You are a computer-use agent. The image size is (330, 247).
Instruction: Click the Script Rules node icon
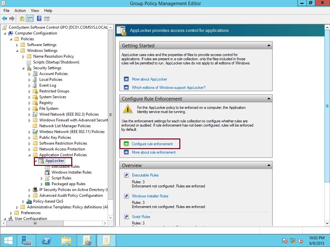click(x=47, y=178)
